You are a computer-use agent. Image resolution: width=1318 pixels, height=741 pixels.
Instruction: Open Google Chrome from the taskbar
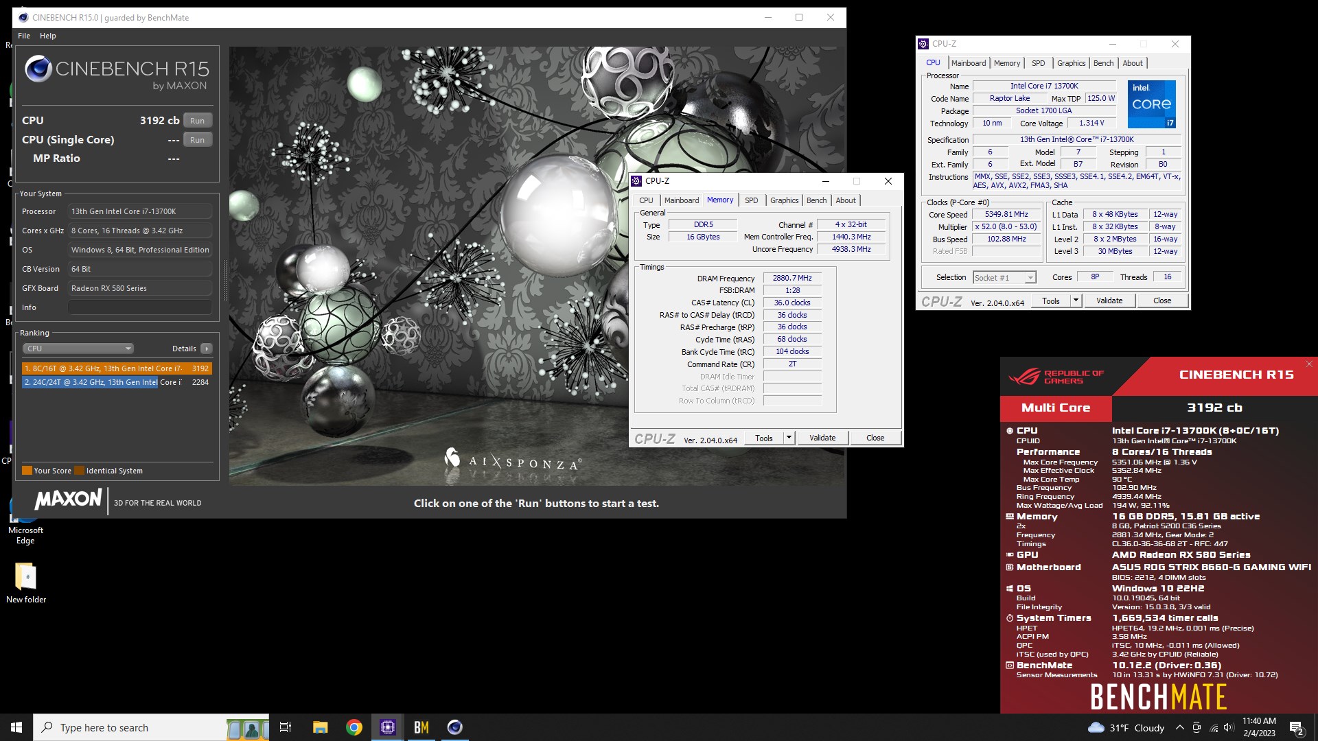click(x=354, y=727)
